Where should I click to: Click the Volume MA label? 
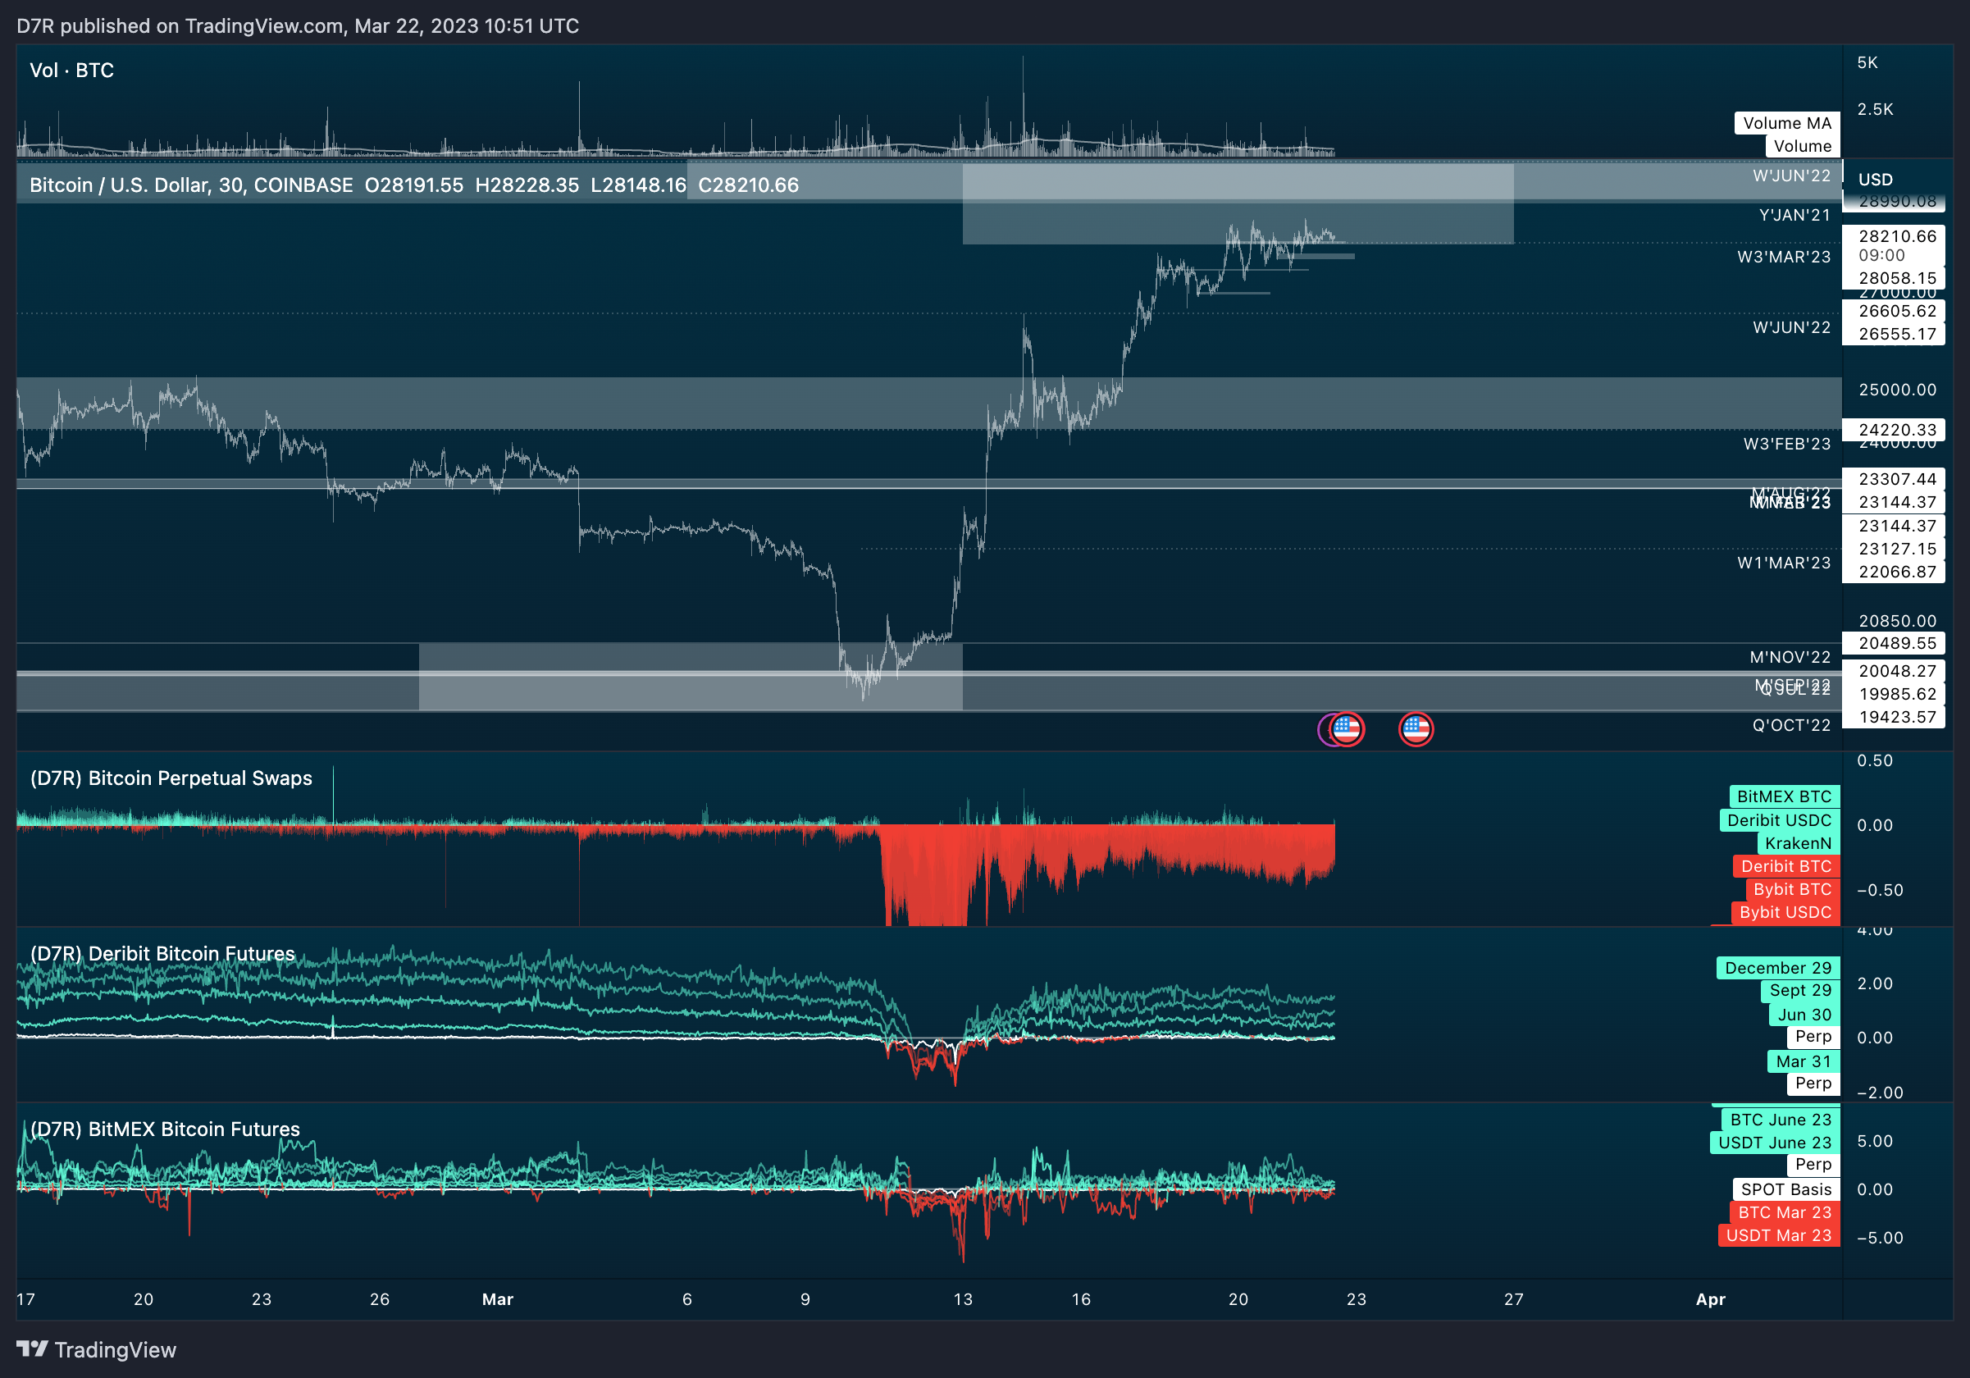[x=1787, y=123]
